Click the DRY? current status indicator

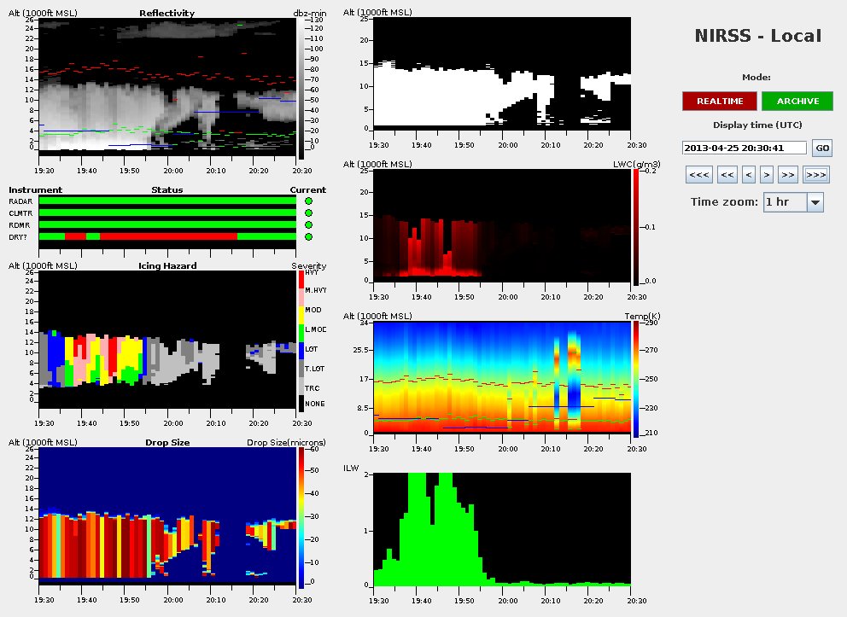click(308, 236)
